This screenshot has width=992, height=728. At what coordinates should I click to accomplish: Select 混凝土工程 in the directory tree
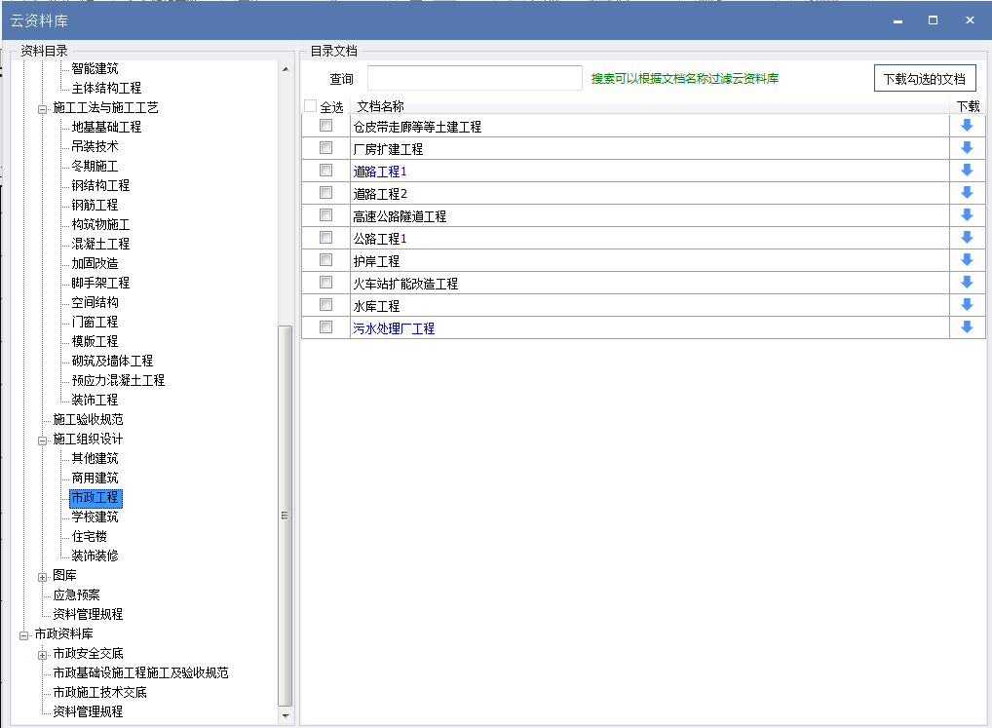(x=100, y=244)
